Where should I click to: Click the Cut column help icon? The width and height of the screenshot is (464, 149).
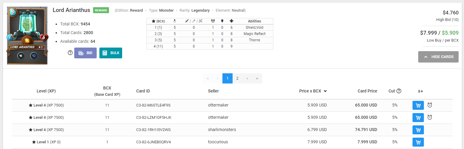tap(399, 91)
